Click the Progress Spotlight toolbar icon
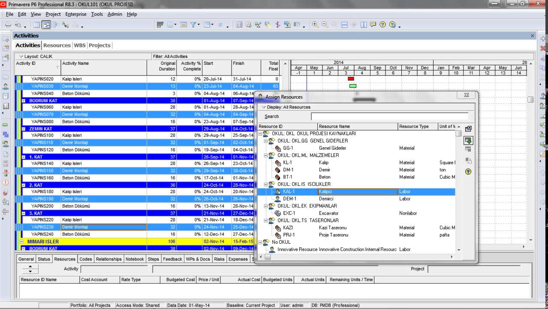Screen dimensions: 548x309 (x=268, y=25)
